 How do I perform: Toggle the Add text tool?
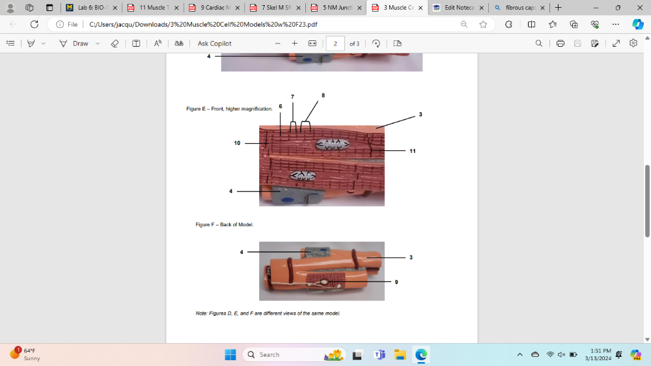136,44
